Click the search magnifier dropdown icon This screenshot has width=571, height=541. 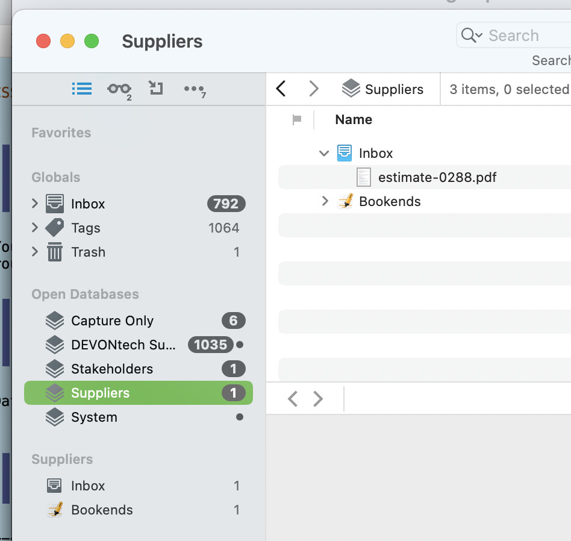coord(472,36)
